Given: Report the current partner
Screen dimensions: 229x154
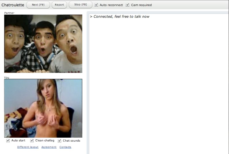Looking at the screenshot, I should [x=59, y=5].
